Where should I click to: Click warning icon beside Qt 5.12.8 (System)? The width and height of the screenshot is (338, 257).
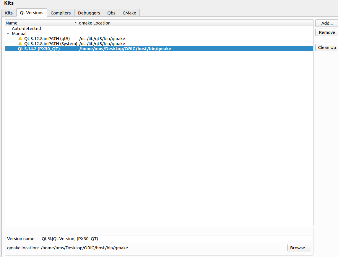coord(20,44)
